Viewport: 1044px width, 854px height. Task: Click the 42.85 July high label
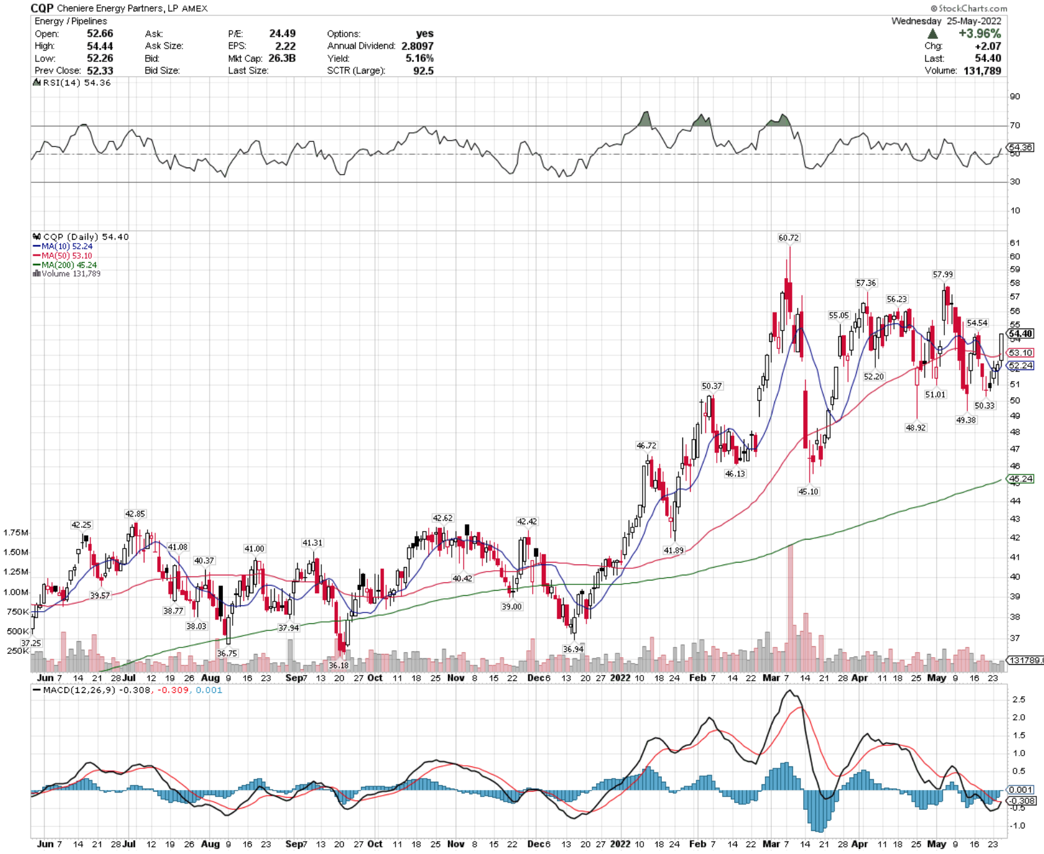point(135,513)
